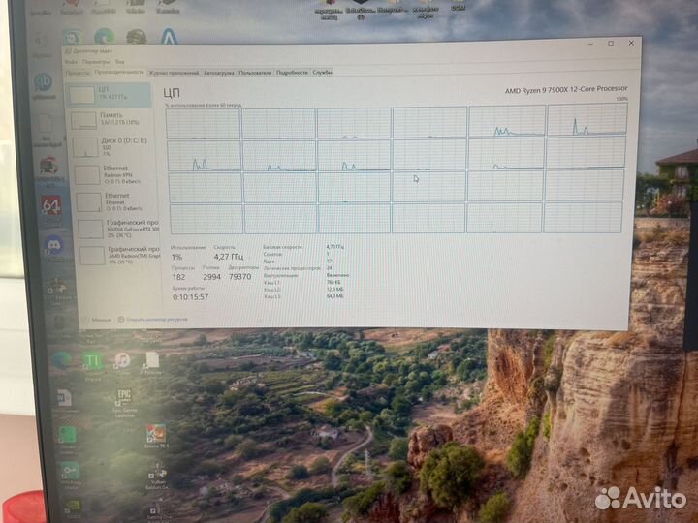The image size is (698, 523).
Task: Collapse Task Manager with the Меньше button
Action: tap(94, 319)
